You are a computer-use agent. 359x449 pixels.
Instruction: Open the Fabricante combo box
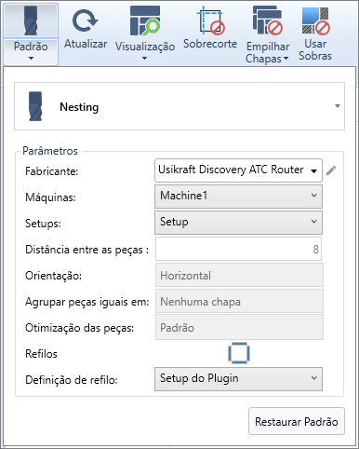pyautogui.click(x=238, y=170)
